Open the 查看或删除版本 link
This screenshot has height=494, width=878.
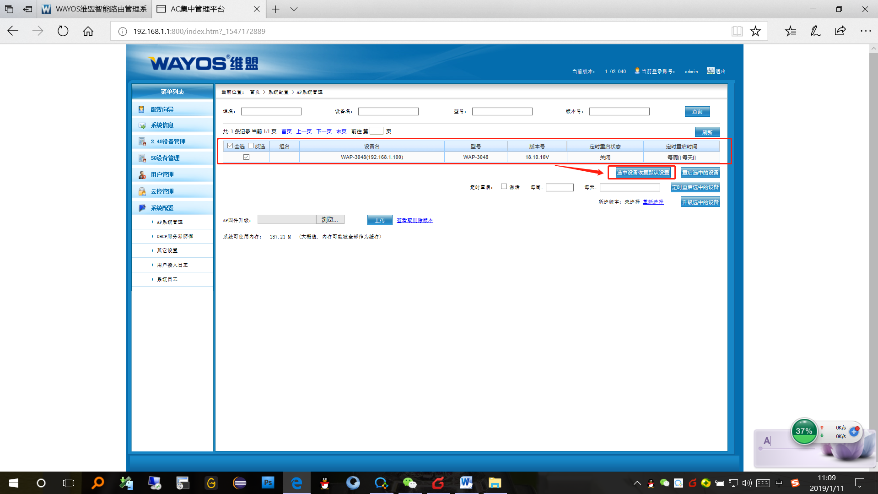coord(415,220)
